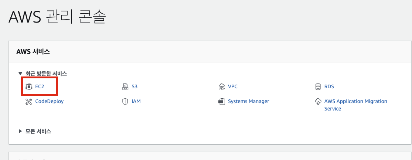This screenshot has height=160, width=412.
Task: Click the RDS database icon
Action: coord(318,87)
